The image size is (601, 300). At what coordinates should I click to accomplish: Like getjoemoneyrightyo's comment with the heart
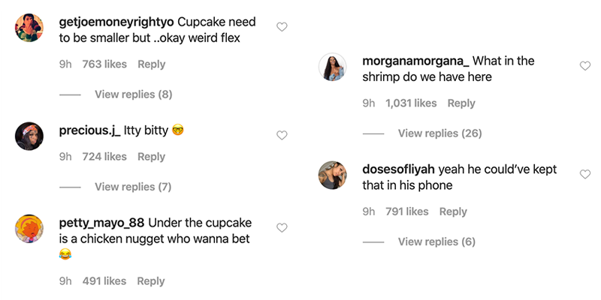coord(282,27)
